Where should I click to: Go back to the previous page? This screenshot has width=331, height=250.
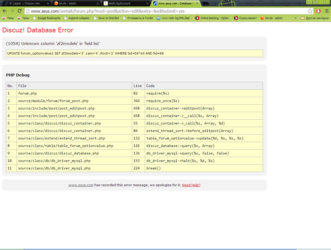click(x=4, y=11)
